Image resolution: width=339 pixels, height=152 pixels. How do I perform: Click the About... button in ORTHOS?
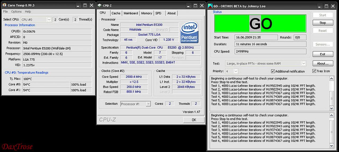point(323,63)
